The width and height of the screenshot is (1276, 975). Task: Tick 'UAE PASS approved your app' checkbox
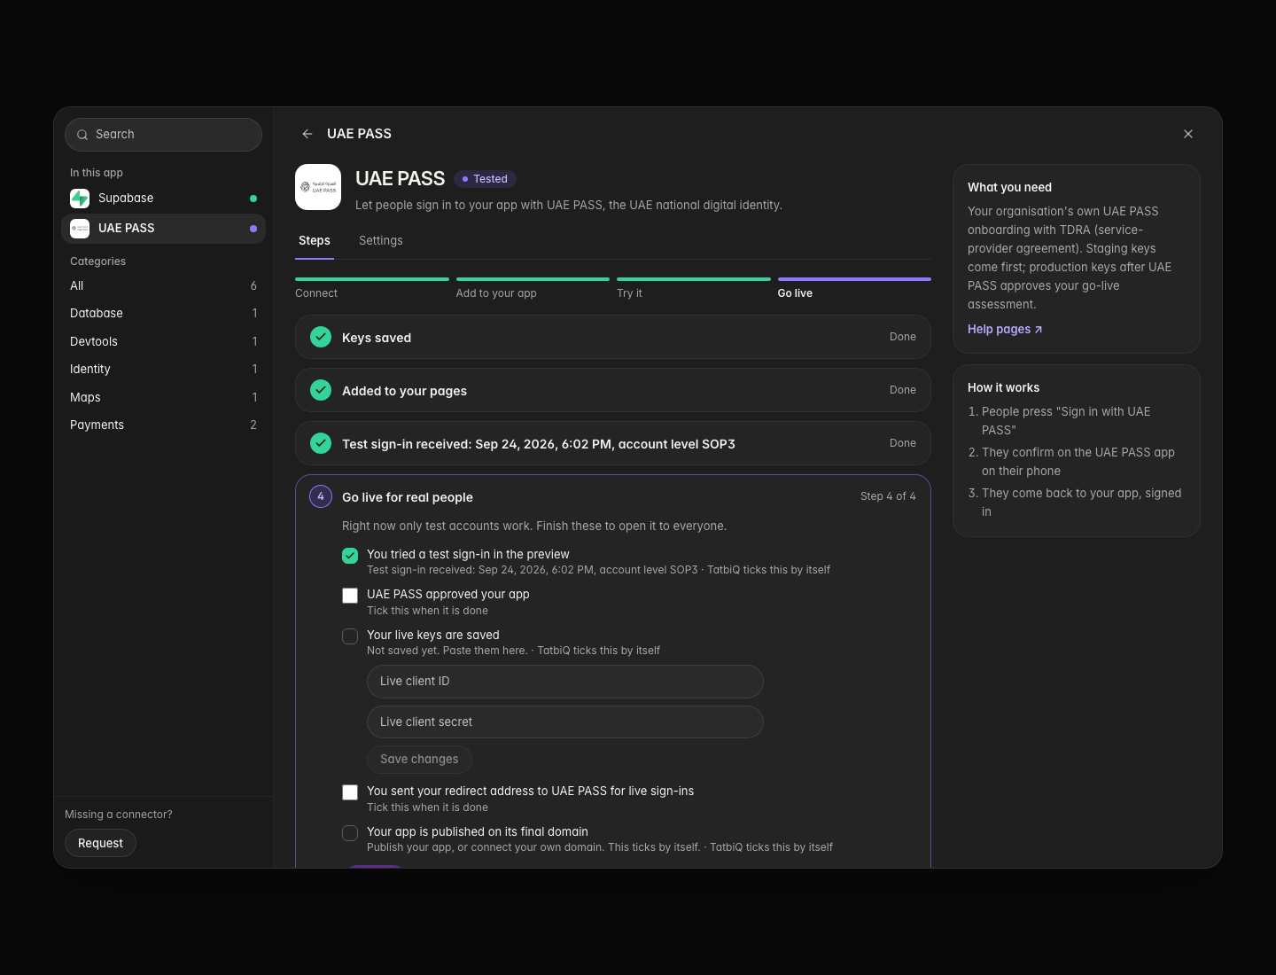click(350, 596)
